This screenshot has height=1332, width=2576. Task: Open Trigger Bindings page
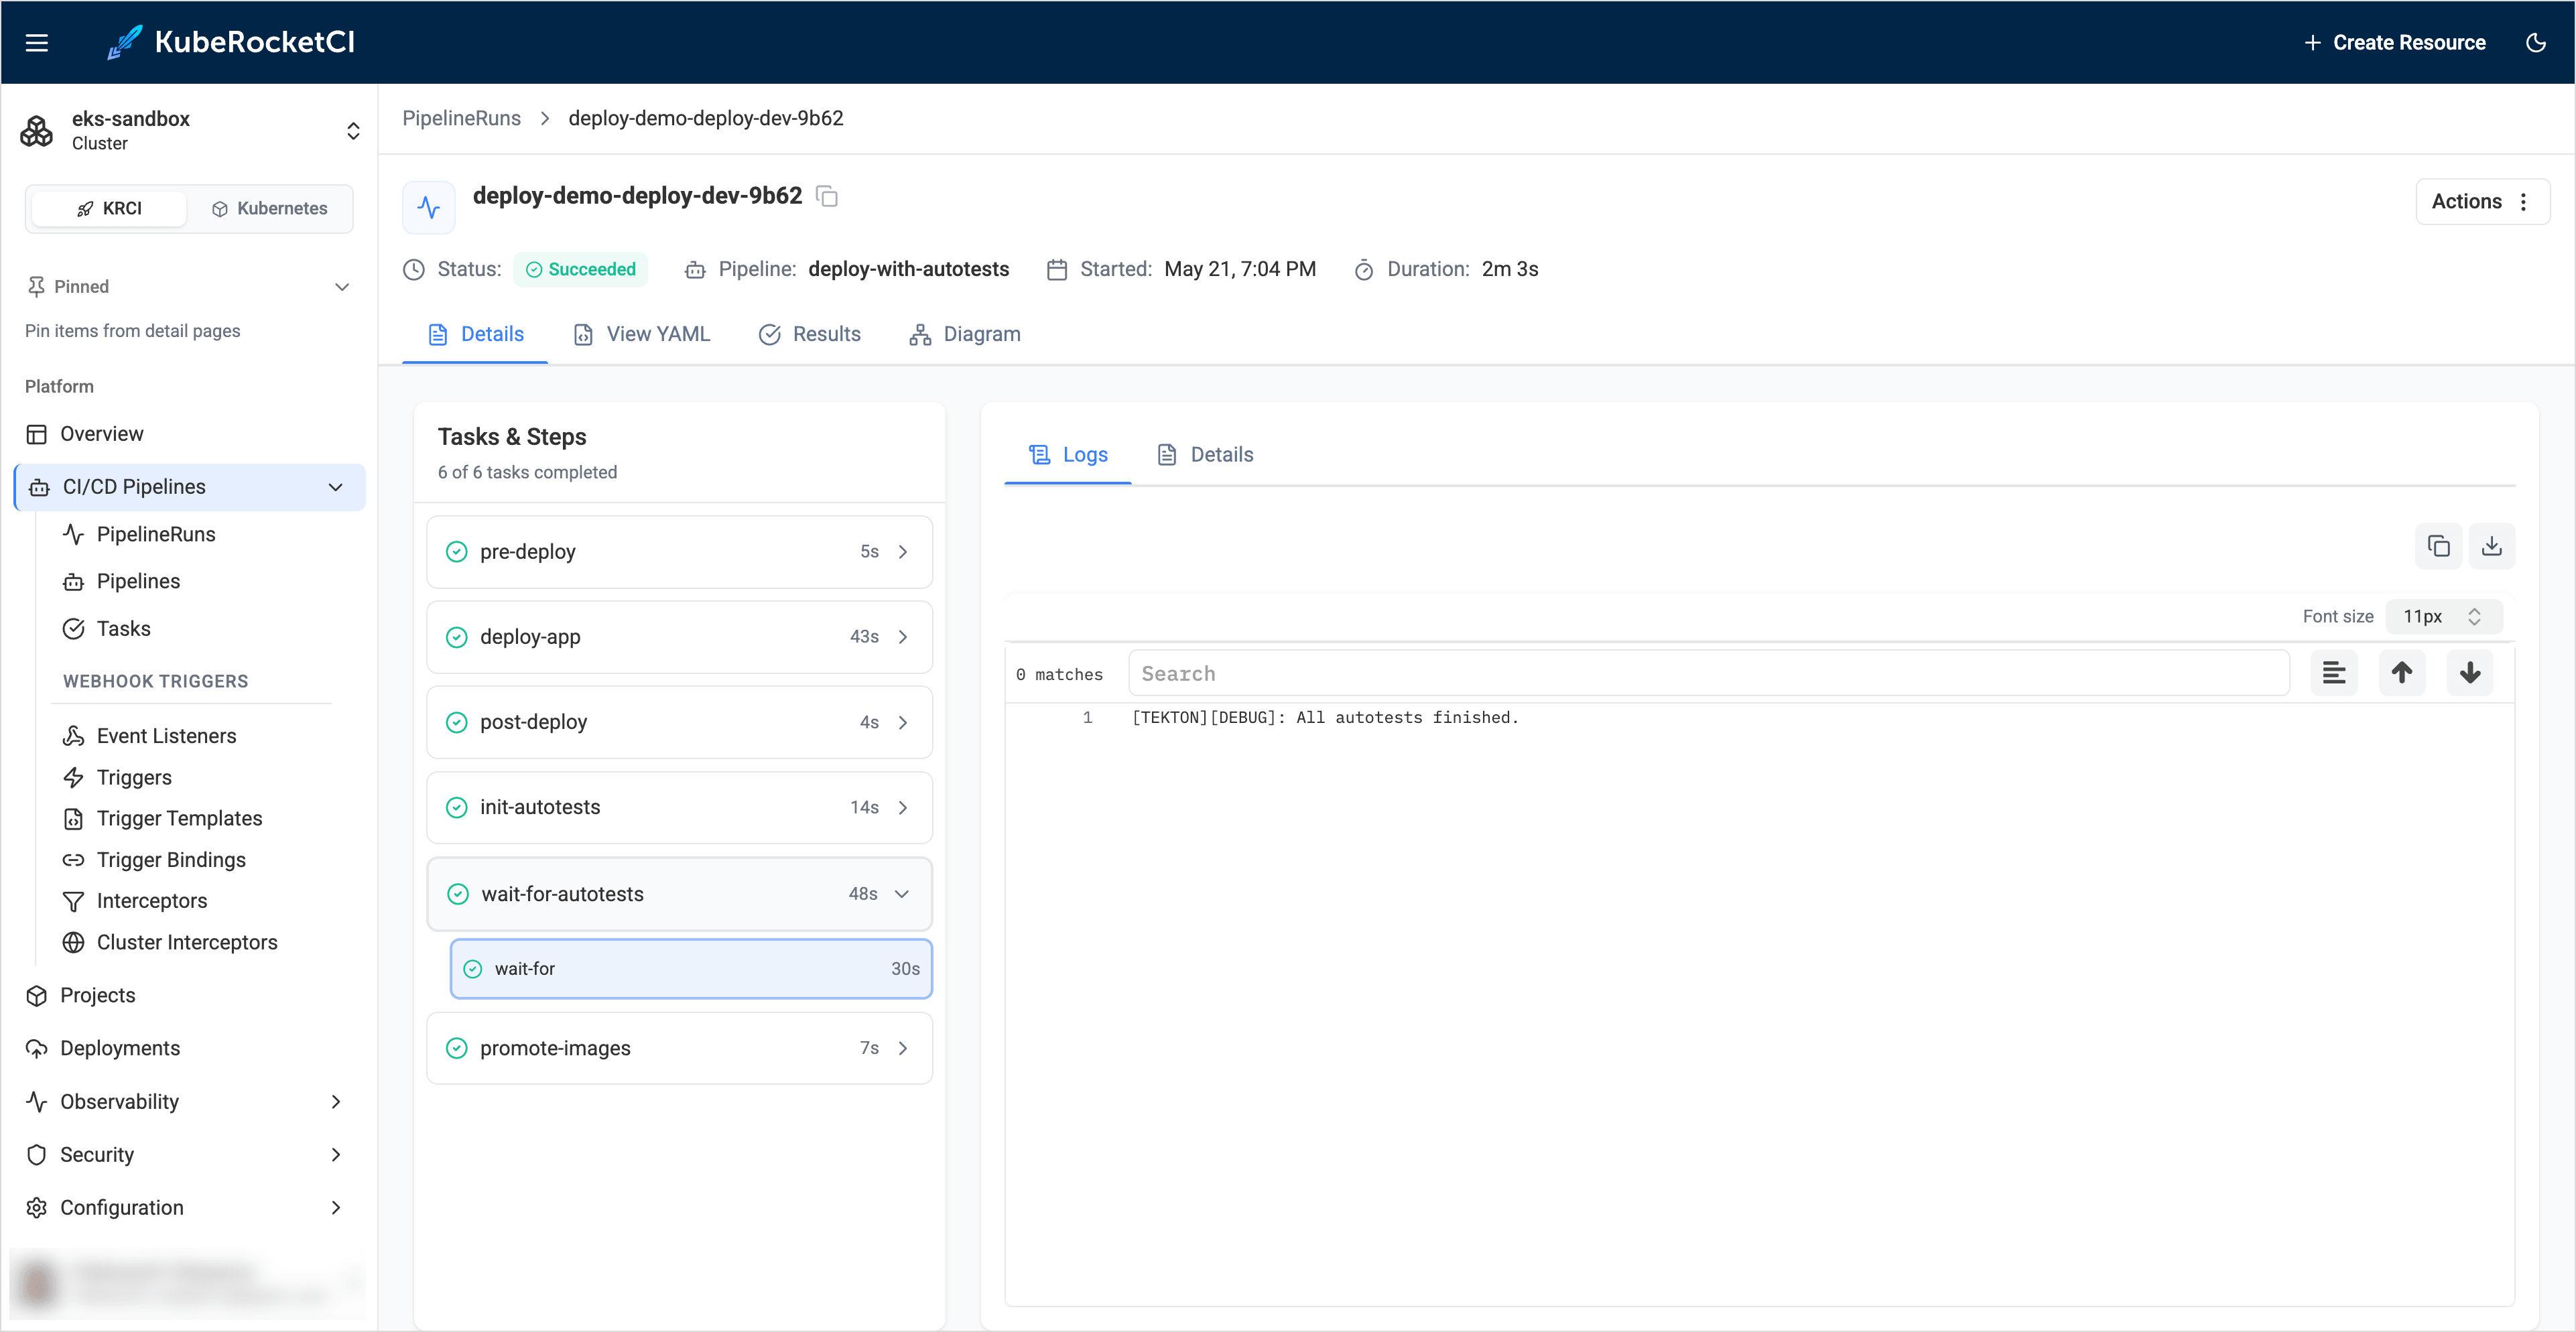click(x=171, y=860)
